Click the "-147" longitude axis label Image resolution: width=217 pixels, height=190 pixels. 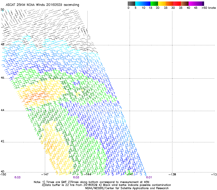[45, 175]
